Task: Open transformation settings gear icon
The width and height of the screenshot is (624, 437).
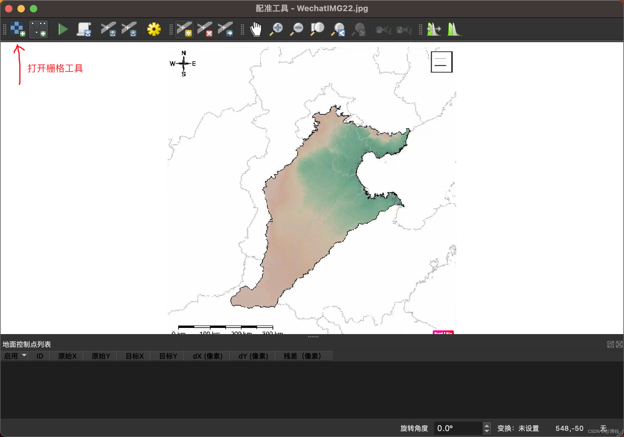Action: [x=154, y=29]
